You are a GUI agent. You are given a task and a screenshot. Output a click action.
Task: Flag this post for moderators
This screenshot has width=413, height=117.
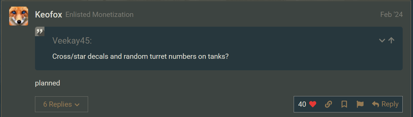click(360, 104)
